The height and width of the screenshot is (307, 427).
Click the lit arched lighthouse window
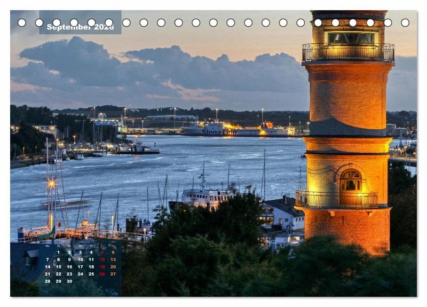350,181
